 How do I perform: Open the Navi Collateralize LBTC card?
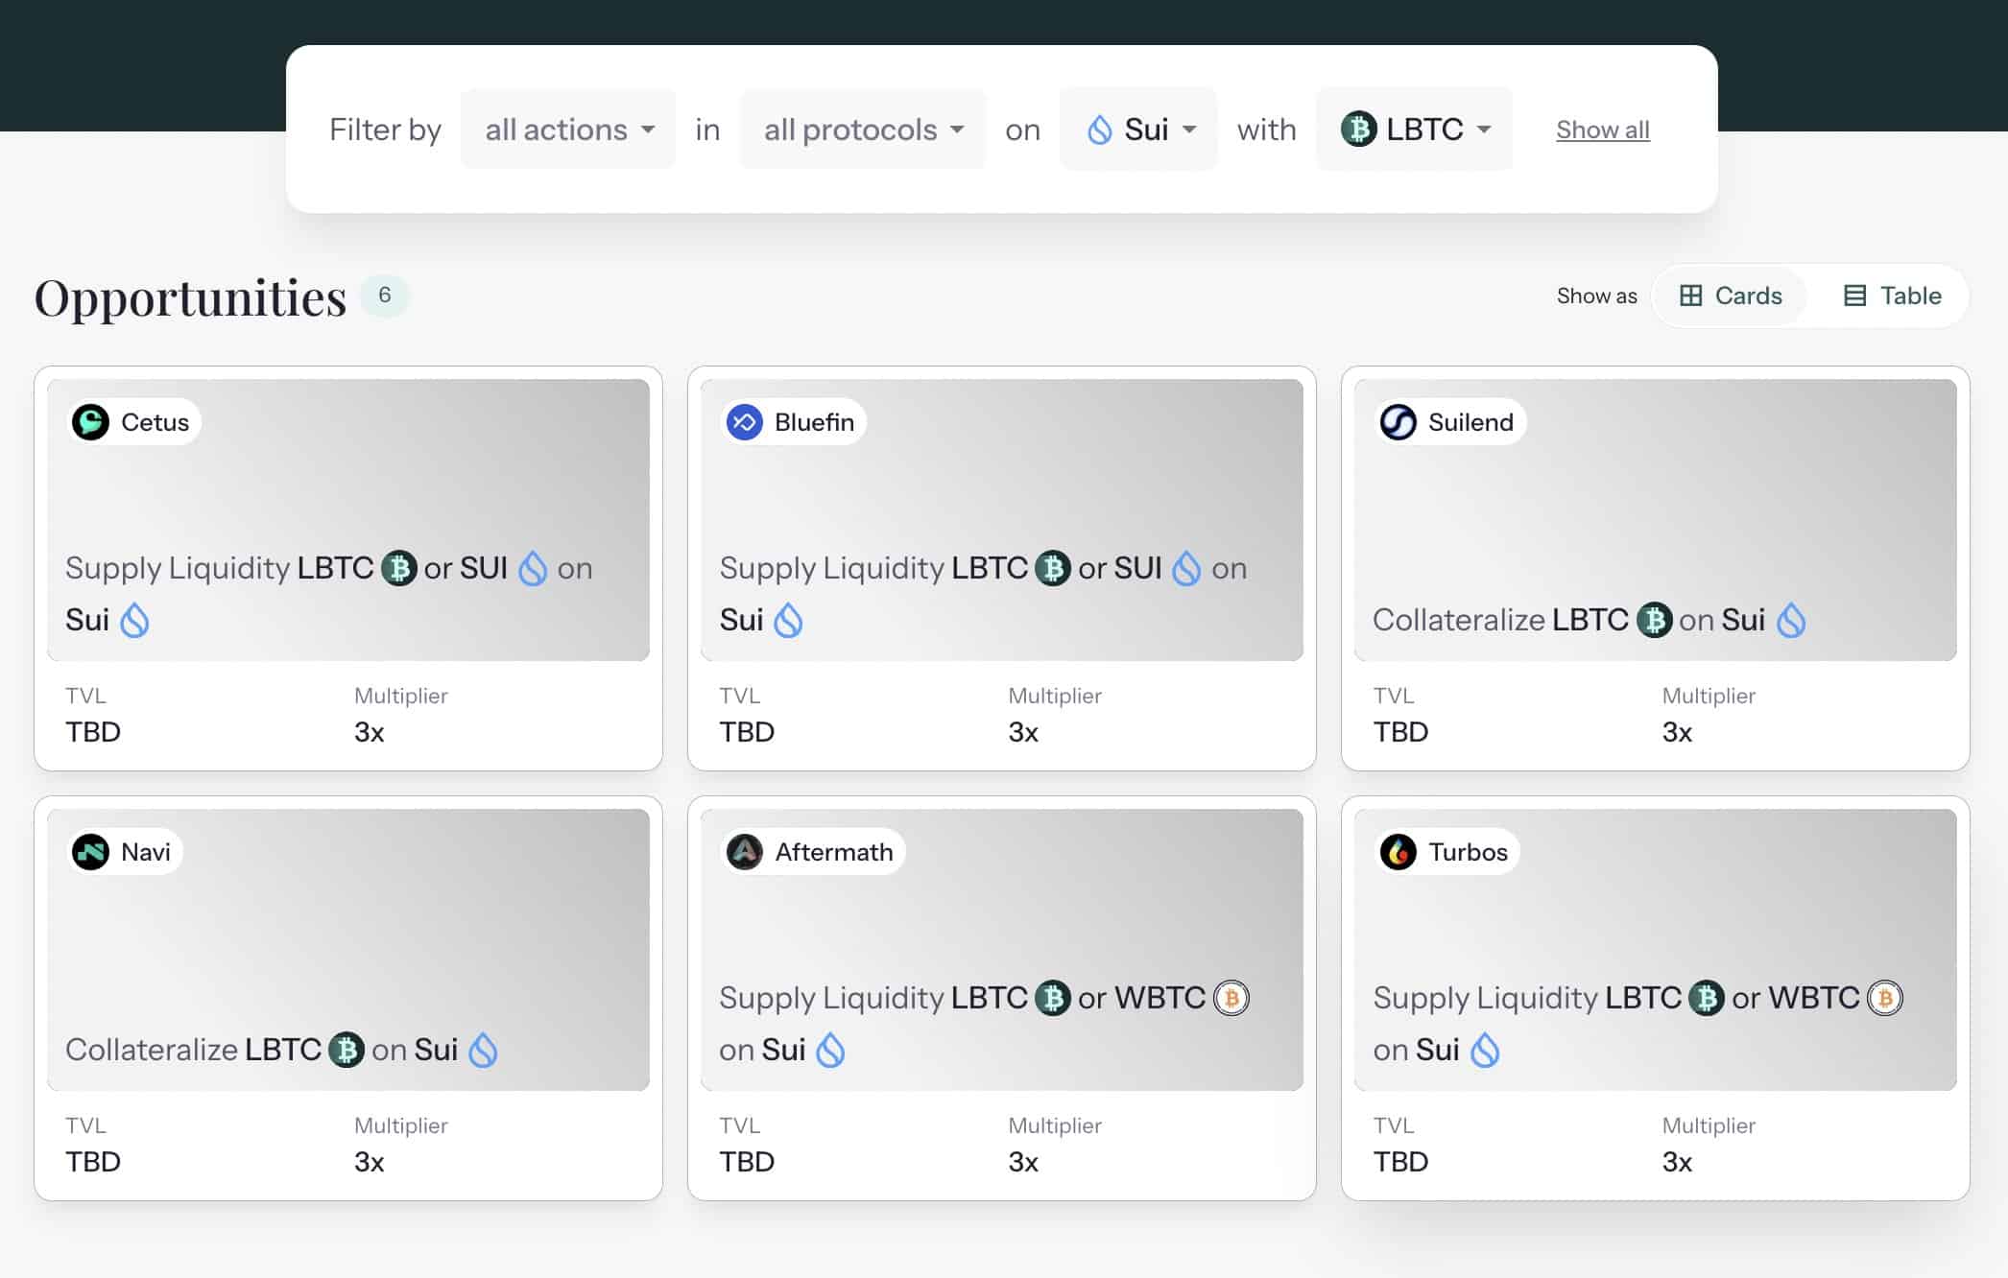click(x=348, y=998)
